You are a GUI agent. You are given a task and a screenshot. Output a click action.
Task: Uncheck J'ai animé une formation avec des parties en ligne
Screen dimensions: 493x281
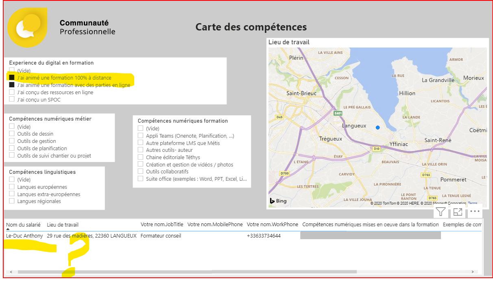12,85
